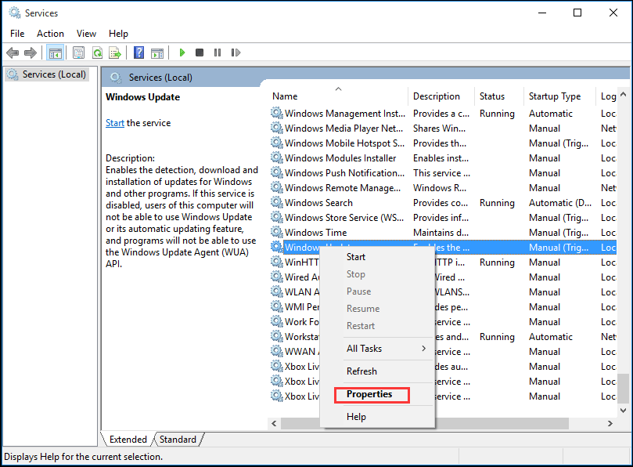This screenshot has height=467, width=633.
Task: Click the Export List toolbar icon
Action: (x=115, y=52)
